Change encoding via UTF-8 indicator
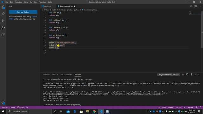The width and height of the screenshot is (203, 114). (x=179, y=107)
